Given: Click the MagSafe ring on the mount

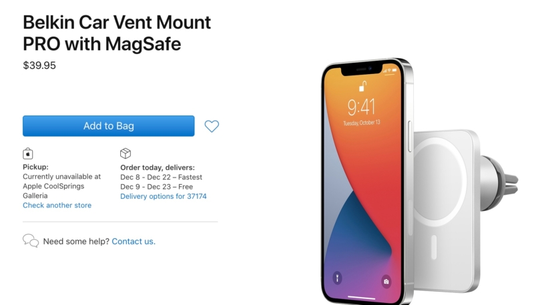Looking at the screenshot, I should tap(439, 182).
